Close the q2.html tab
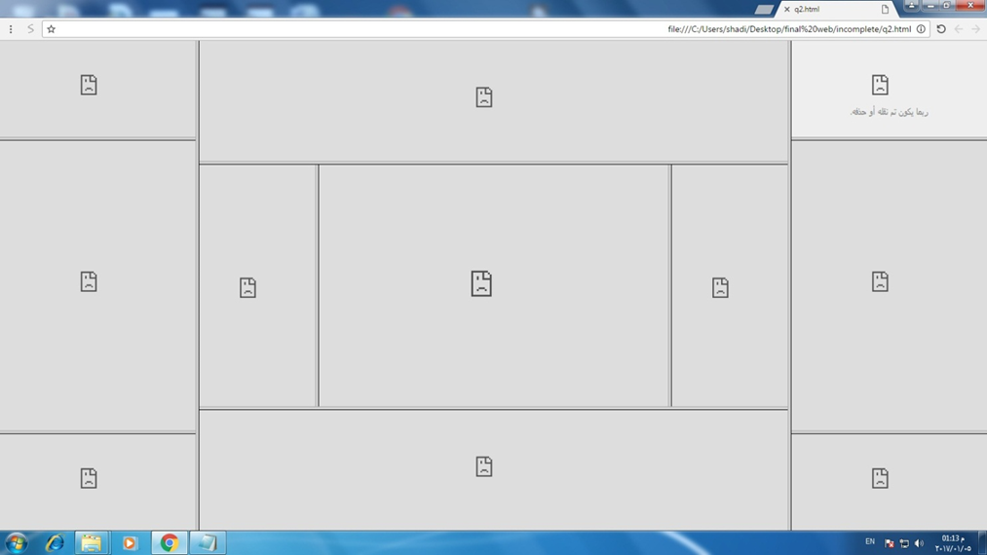This screenshot has width=987, height=555. click(787, 9)
